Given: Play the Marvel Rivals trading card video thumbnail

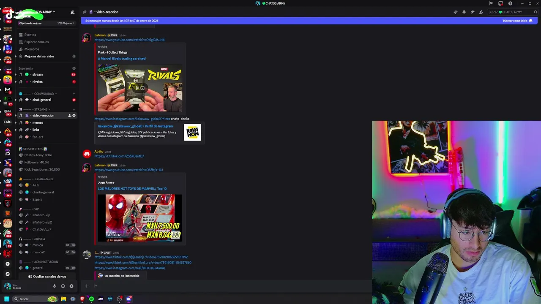Looking at the screenshot, I should pos(140,88).
